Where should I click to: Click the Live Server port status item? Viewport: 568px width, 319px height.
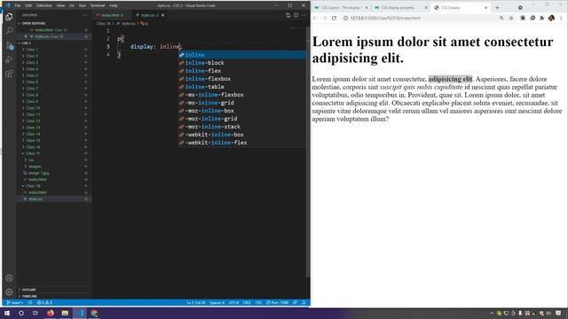[x=278, y=303]
